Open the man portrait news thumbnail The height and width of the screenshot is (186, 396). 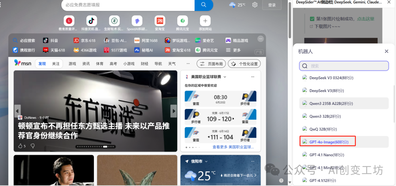[x=54, y=170]
